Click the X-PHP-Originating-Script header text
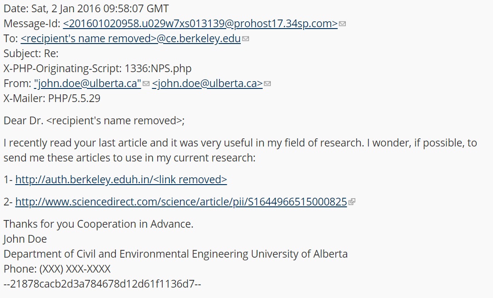 (97, 68)
